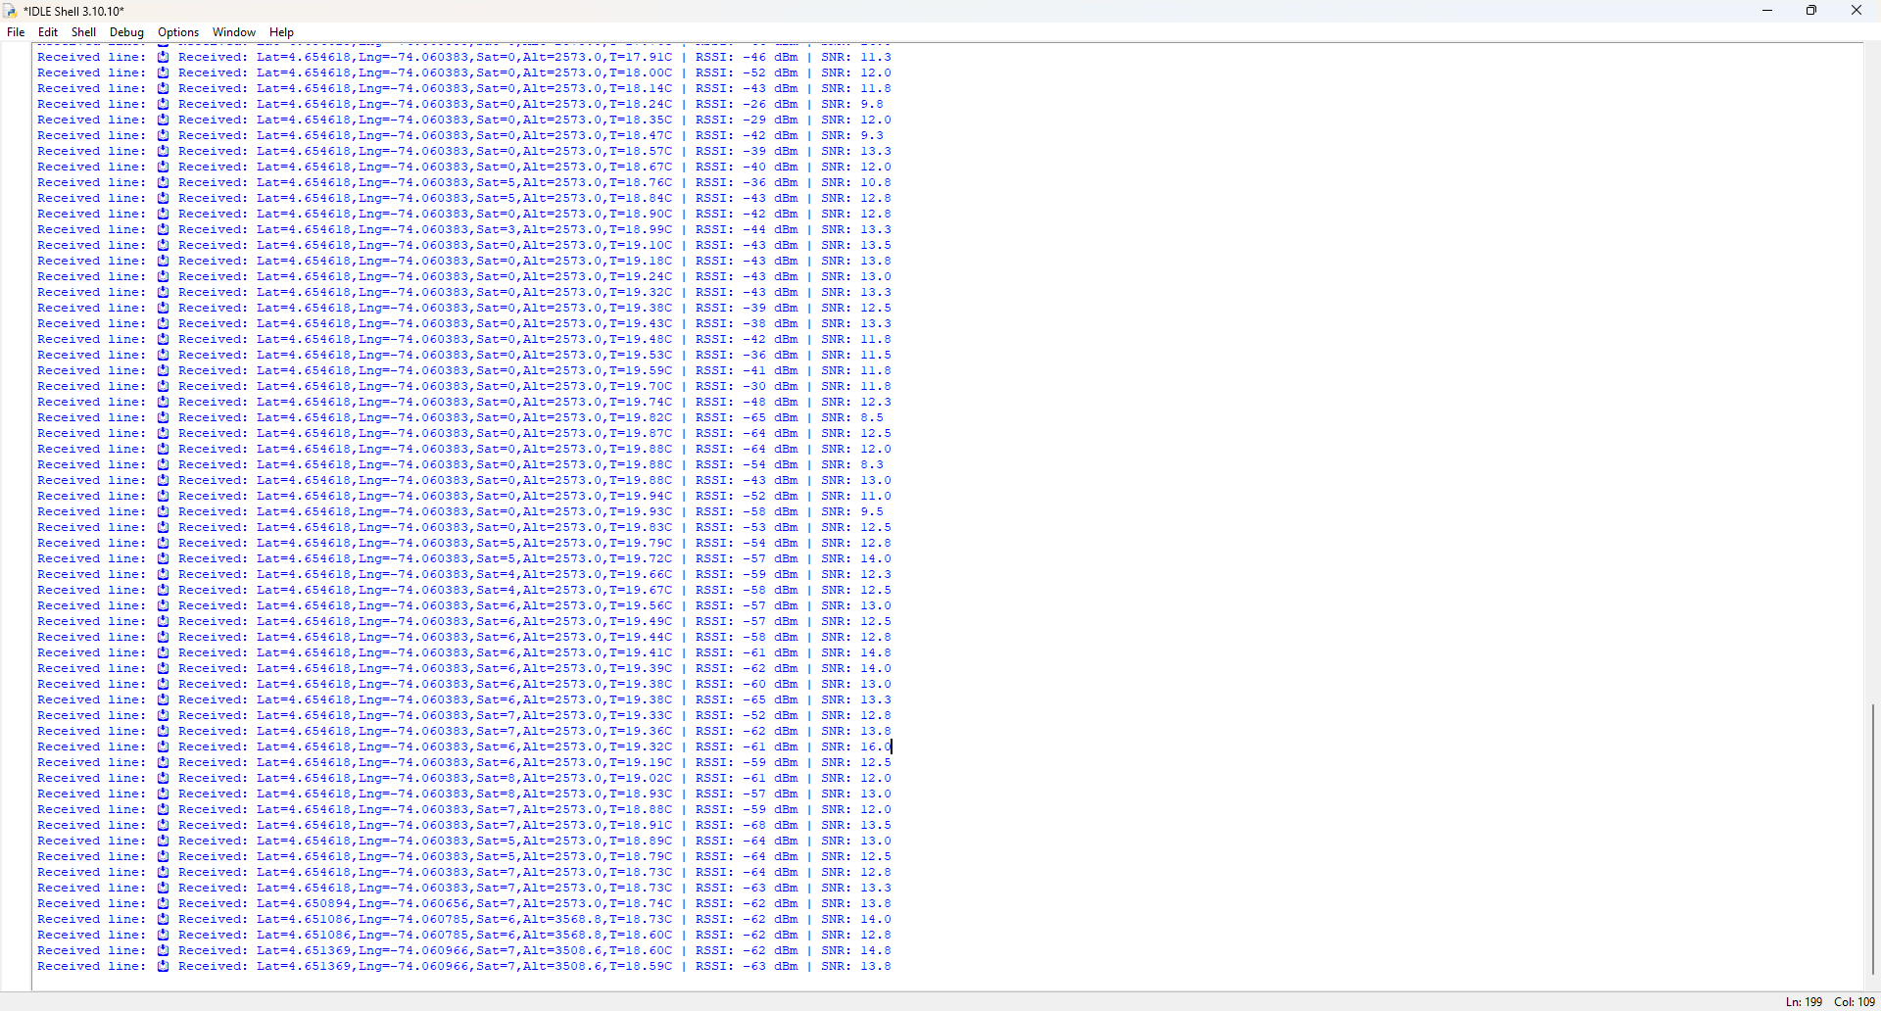Click 'SNR: 12.5' on the T=18.79C row
The image size is (1881, 1011).
click(x=856, y=856)
